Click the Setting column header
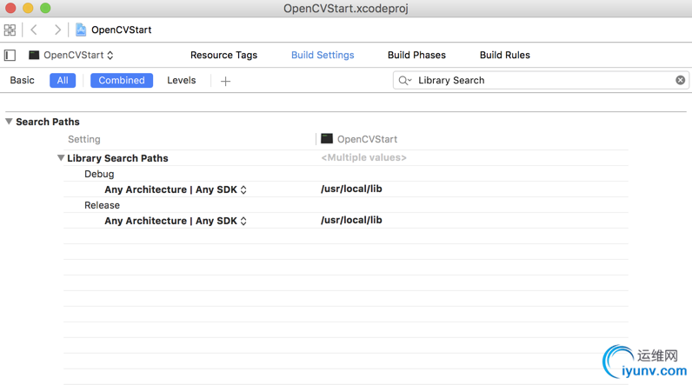 coord(83,139)
